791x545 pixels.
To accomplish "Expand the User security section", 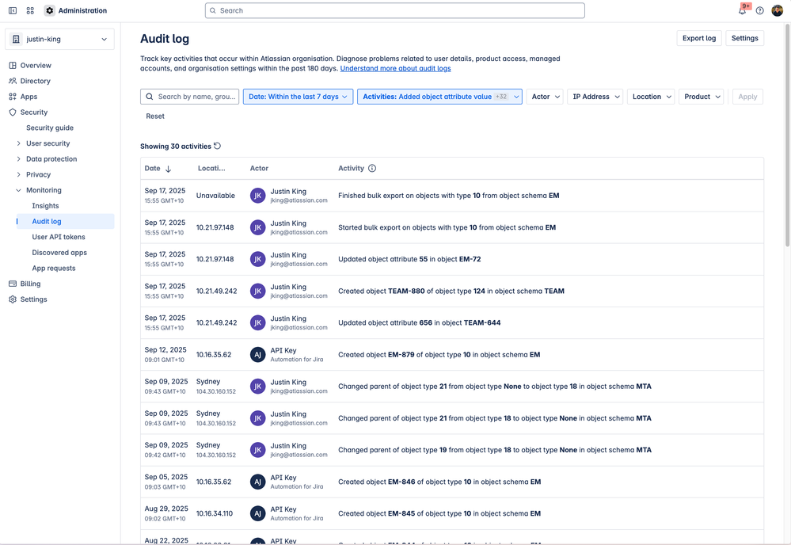I will pos(19,143).
